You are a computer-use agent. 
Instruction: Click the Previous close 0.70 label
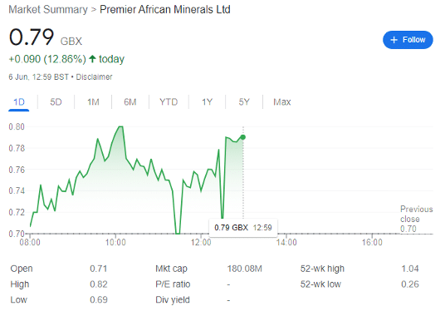pos(416,219)
